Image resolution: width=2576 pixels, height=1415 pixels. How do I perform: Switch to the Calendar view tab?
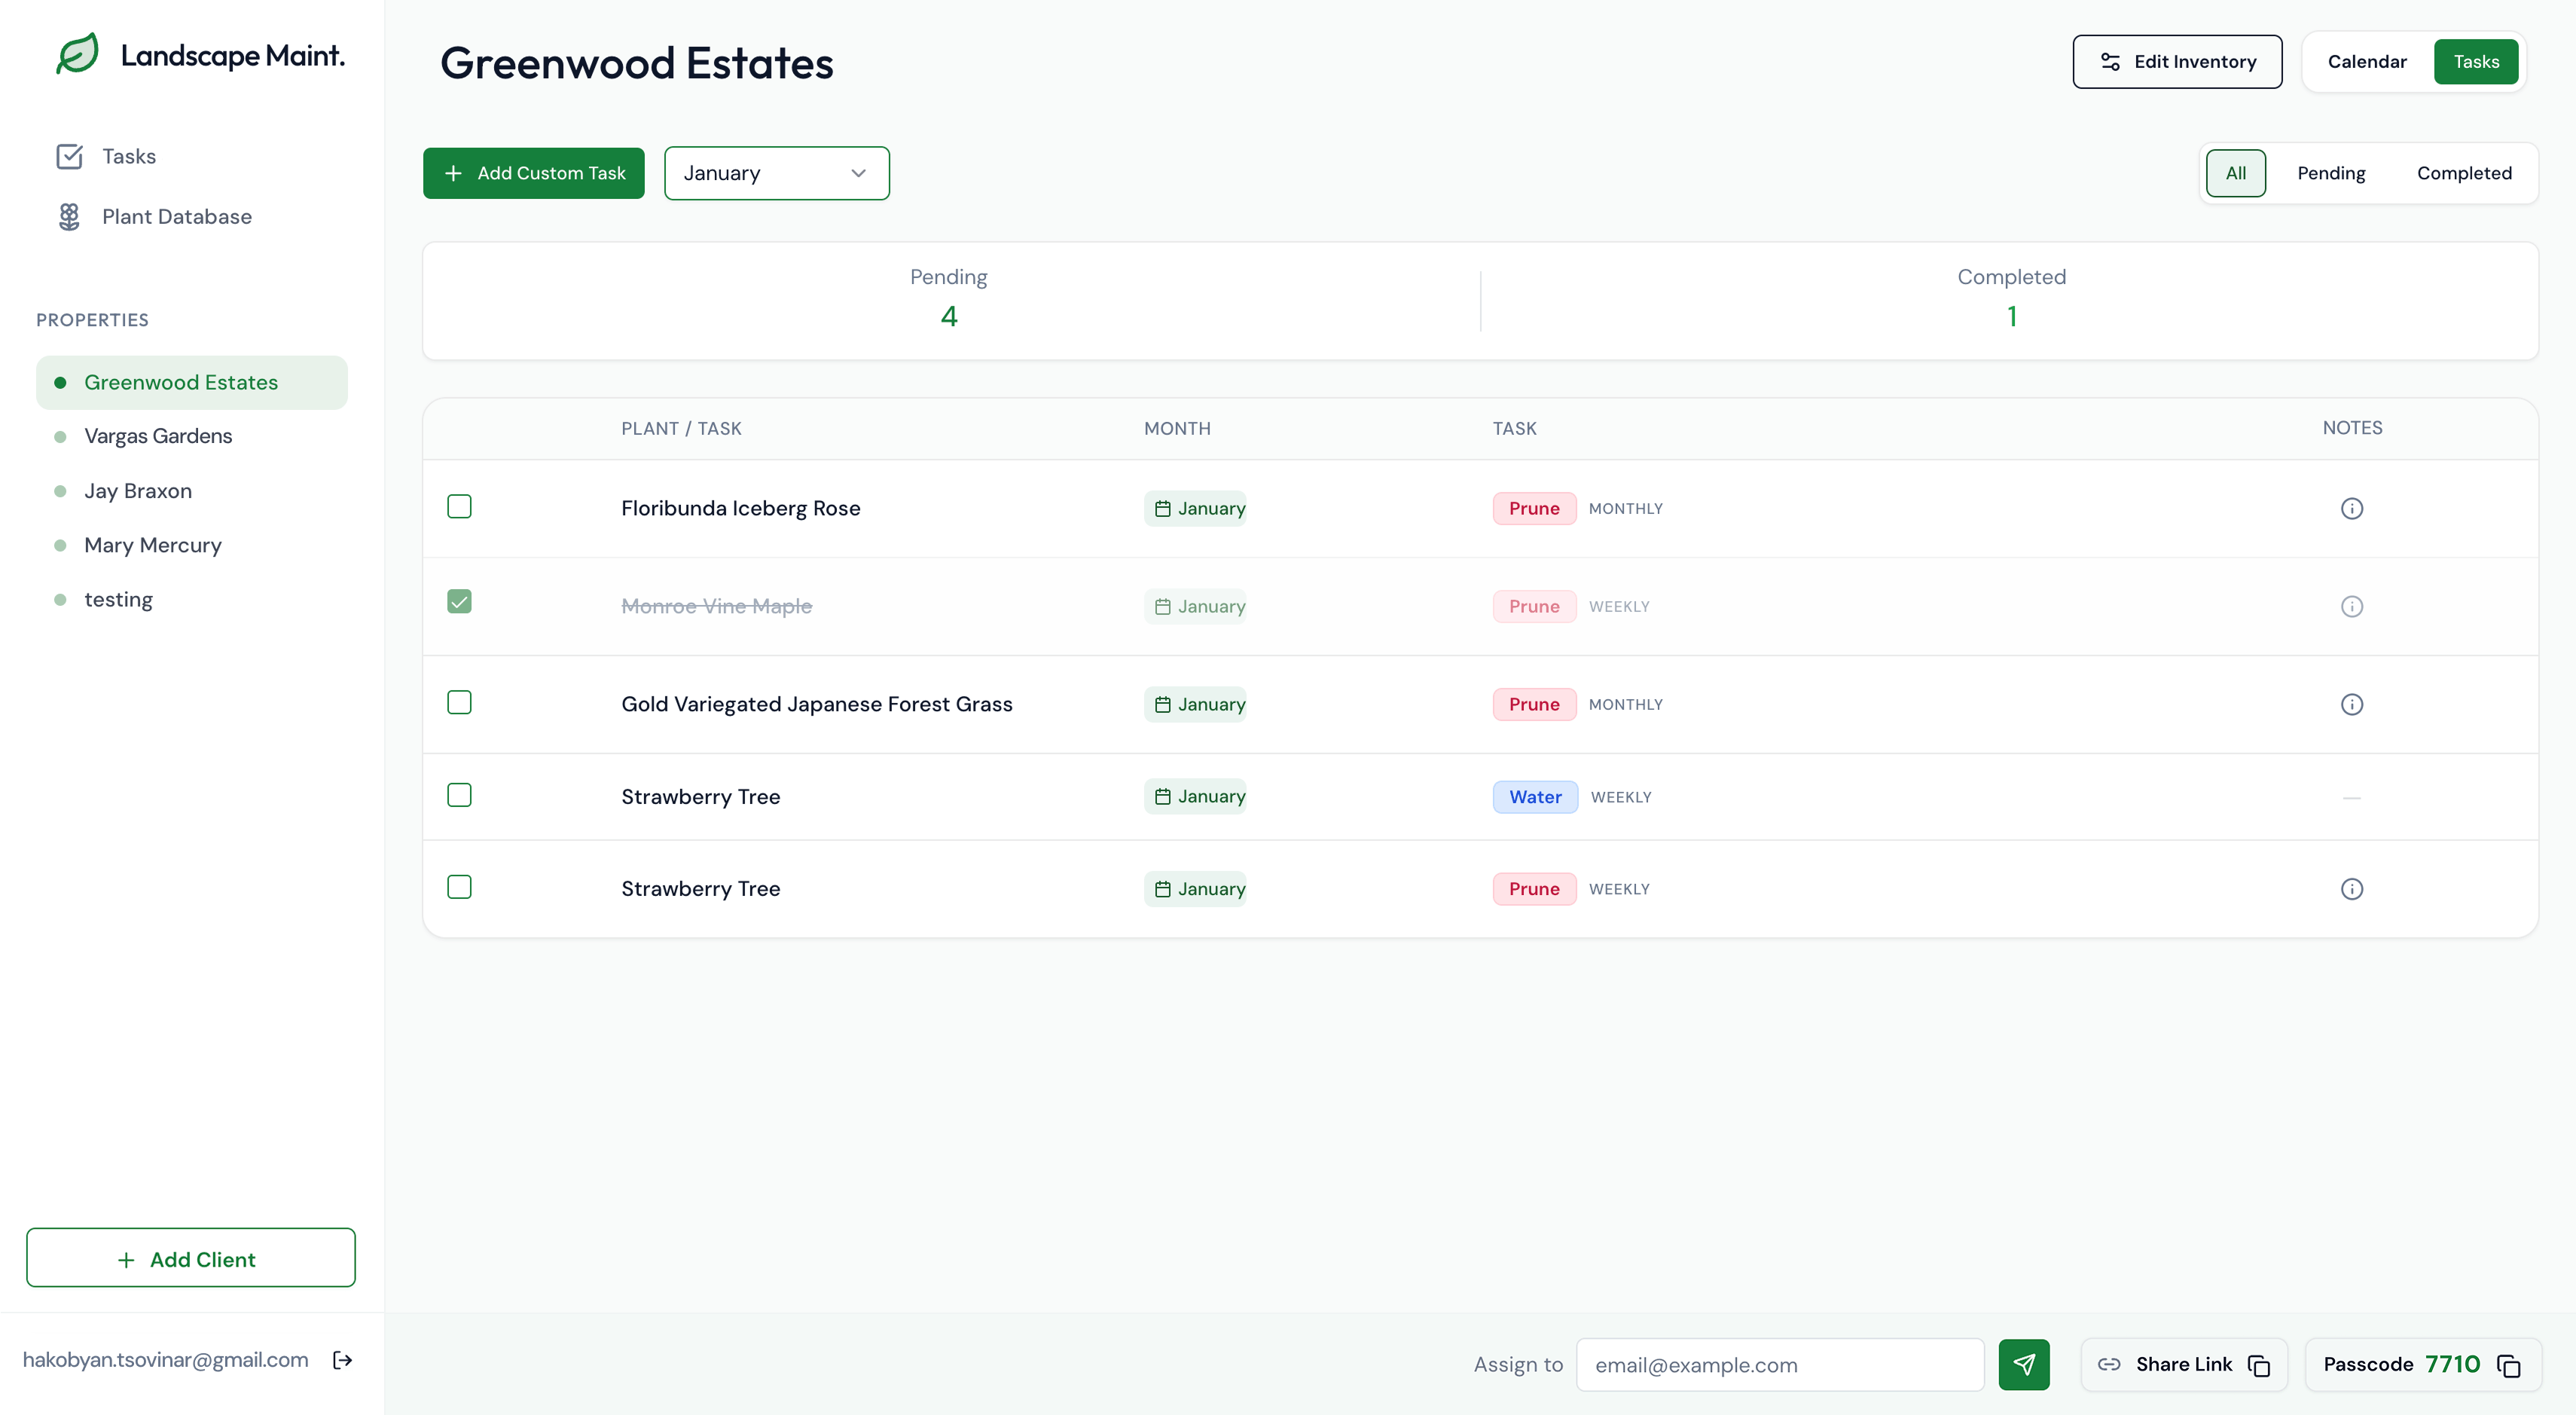click(x=2366, y=62)
